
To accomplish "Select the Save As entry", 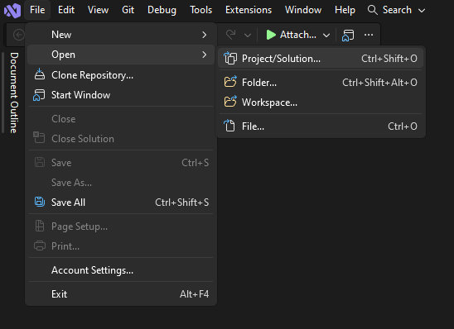I will click(121, 182).
